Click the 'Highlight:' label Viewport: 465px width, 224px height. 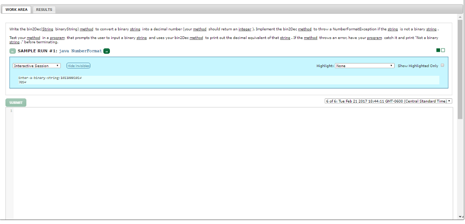click(325, 66)
